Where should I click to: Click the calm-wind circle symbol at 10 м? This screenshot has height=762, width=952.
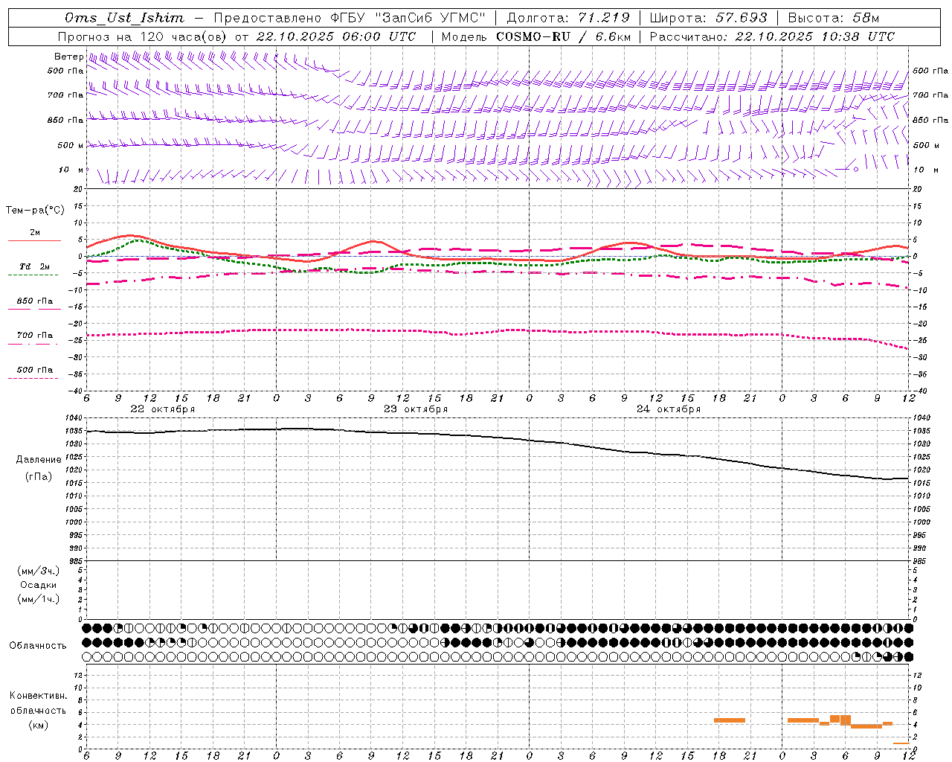click(x=856, y=169)
